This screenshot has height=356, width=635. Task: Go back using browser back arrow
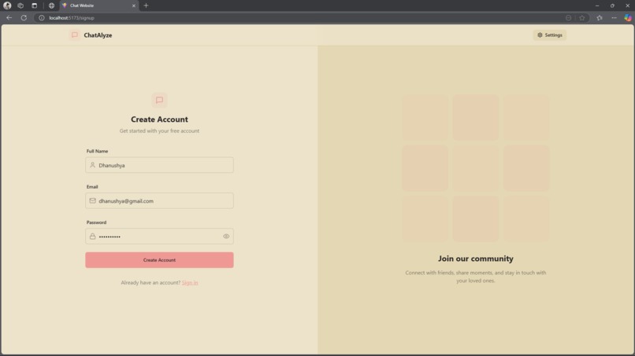click(9, 18)
